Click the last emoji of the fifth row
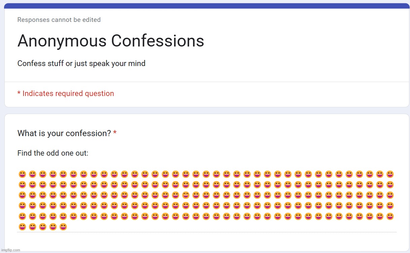 [390, 216]
